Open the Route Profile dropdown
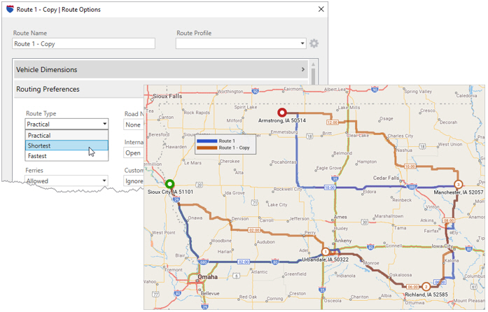The width and height of the screenshot is (488, 312). (241, 43)
